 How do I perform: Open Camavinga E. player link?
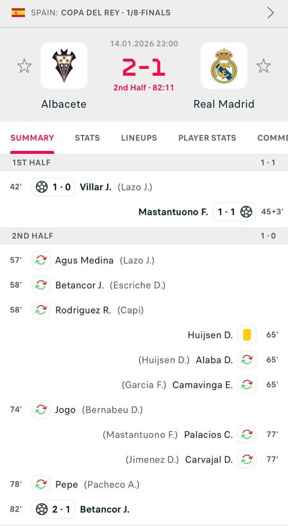coord(203,384)
